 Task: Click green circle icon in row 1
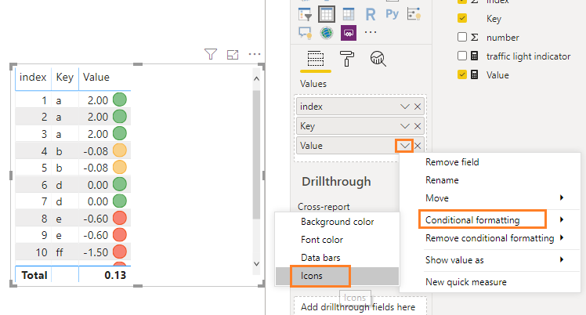[120, 100]
